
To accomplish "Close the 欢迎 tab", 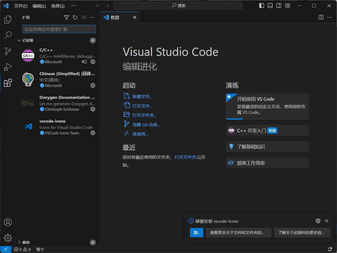I will [x=135, y=17].
